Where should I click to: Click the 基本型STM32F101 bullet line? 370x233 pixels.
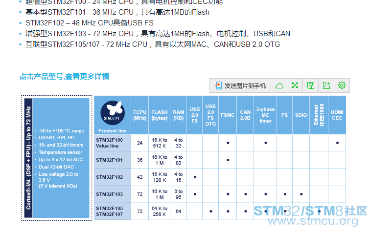[117, 12]
